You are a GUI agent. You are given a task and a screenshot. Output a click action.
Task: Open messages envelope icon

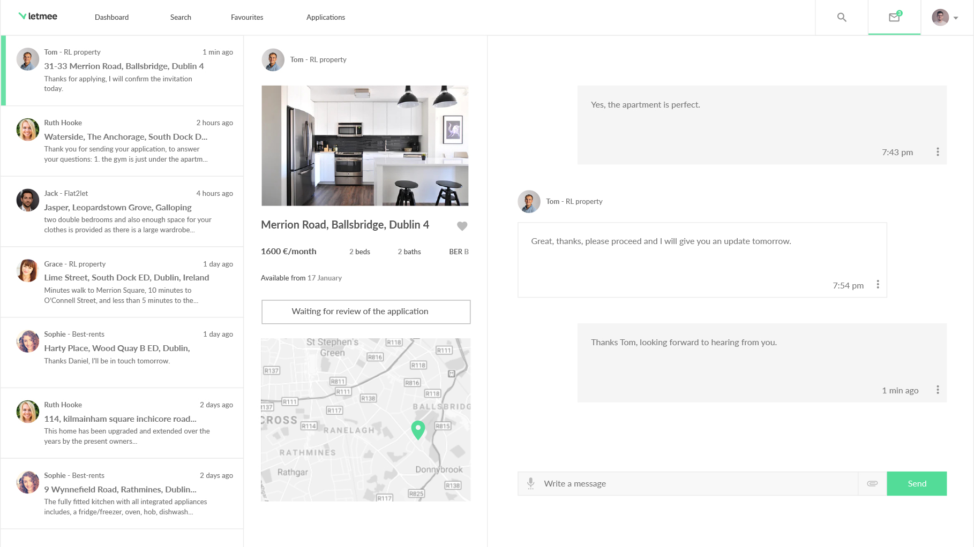(x=895, y=17)
